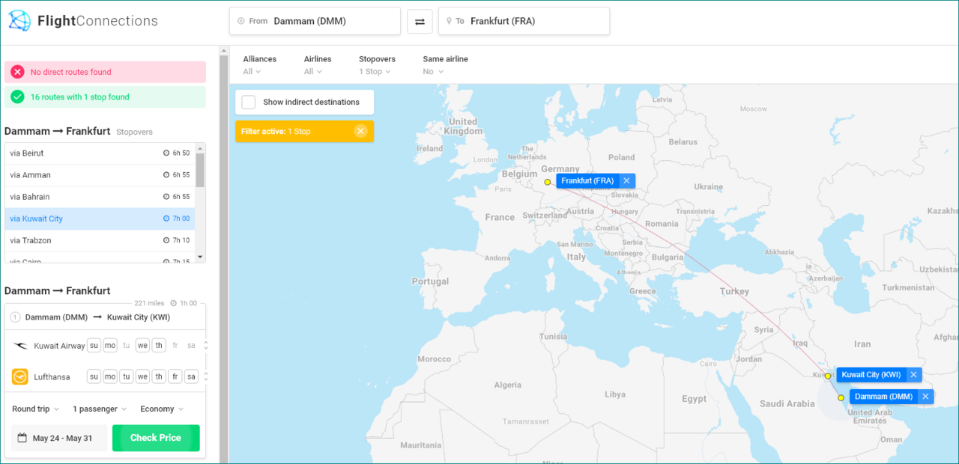Image resolution: width=959 pixels, height=464 pixels.
Task: Open the May 24 - May 31 date picker
Action: [x=59, y=438]
